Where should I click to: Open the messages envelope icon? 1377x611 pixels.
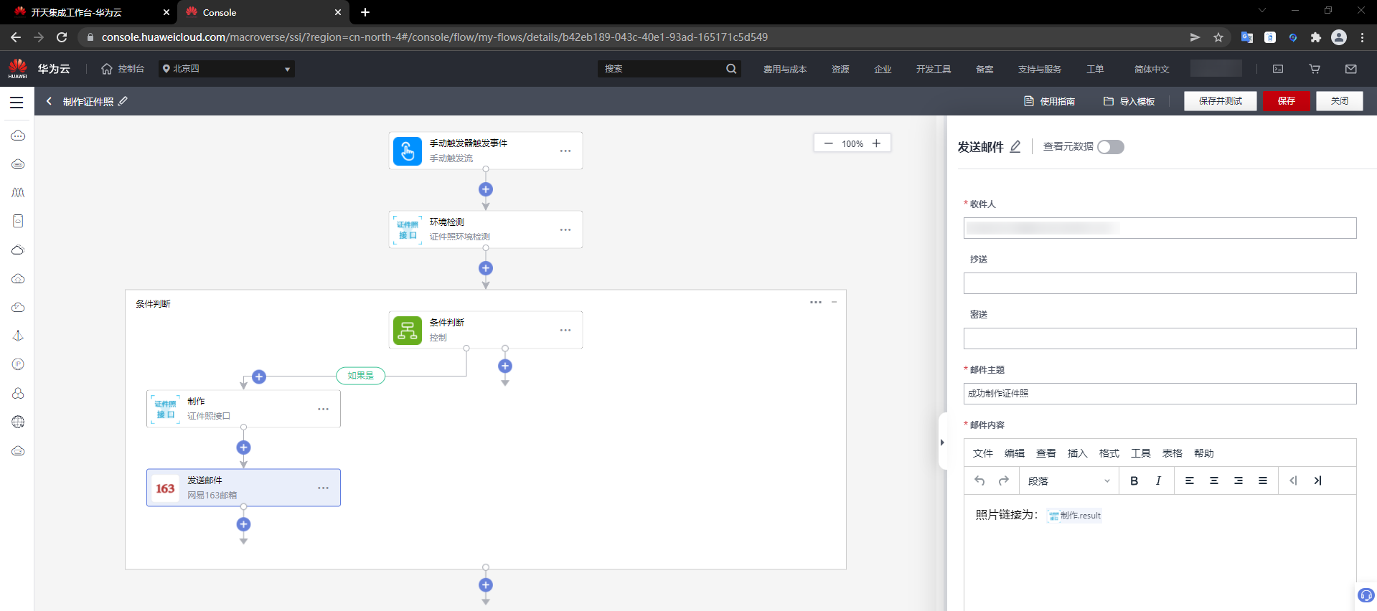click(x=1351, y=69)
